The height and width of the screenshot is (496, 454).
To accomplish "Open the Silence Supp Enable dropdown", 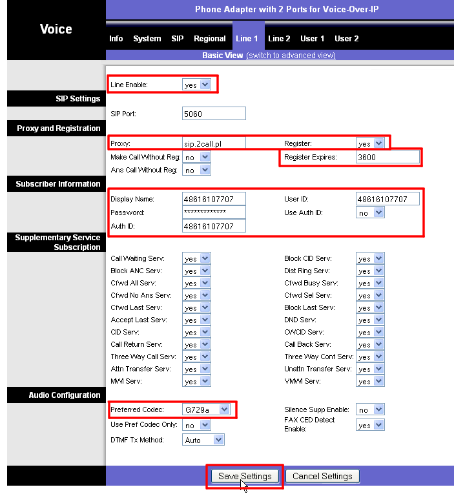I will click(x=370, y=409).
